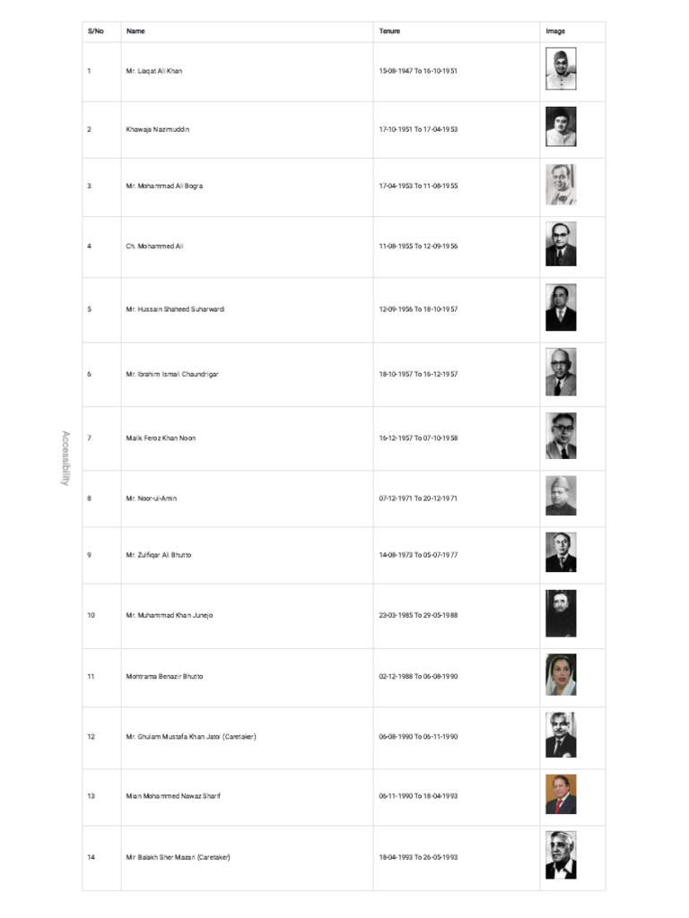Click the portrait thumbnail in row 7
Viewport: 689px width, 918px height.
coord(561,437)
